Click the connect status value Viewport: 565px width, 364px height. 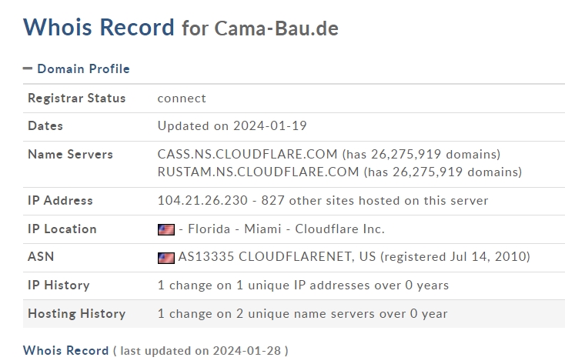[182, 99]
